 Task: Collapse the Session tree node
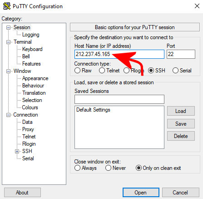coord(8,27)
